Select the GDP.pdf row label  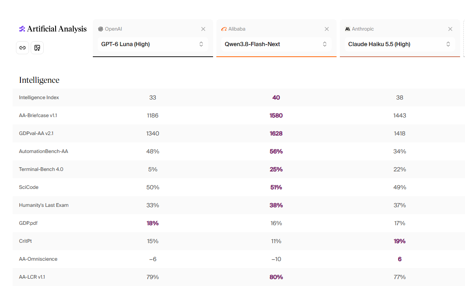tap(28, 223)
